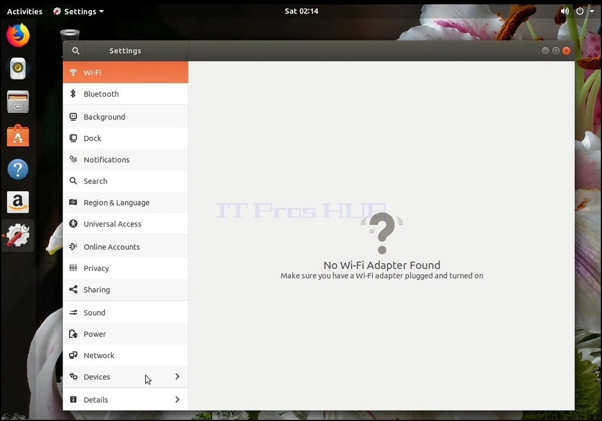Viewport: 602px width, 421px height.
Task: Select Universal Access in the sidebar
Action: point(125,224)
